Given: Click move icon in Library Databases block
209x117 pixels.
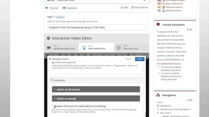Looking at the screenshot, I should pos(188,30).
